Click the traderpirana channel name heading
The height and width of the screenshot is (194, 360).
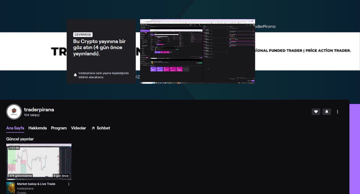(x=39, y=110)
